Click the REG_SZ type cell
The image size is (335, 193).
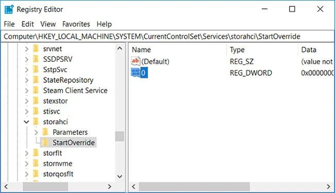coord(242,62)
